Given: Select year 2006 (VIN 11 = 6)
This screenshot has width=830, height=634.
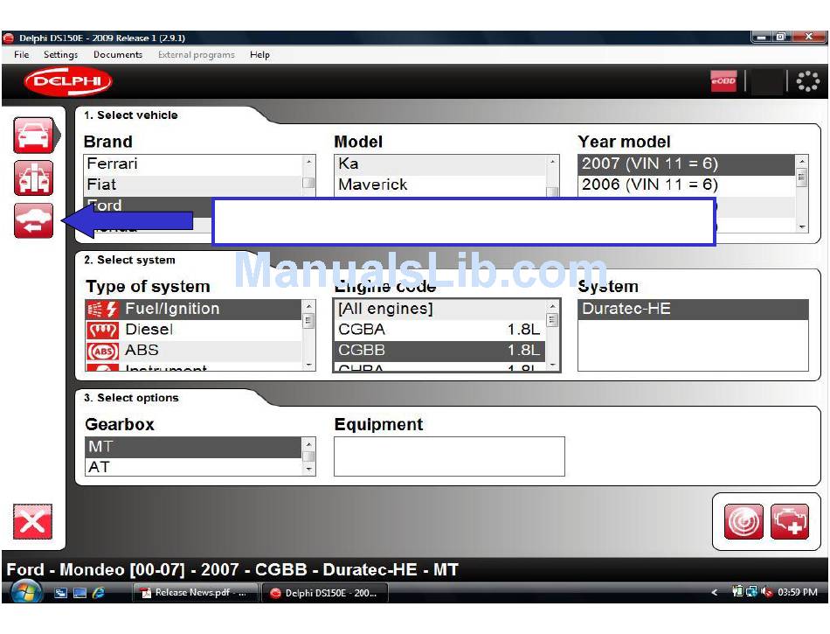Looking at the screenshot, I should (x=687, y=185).
